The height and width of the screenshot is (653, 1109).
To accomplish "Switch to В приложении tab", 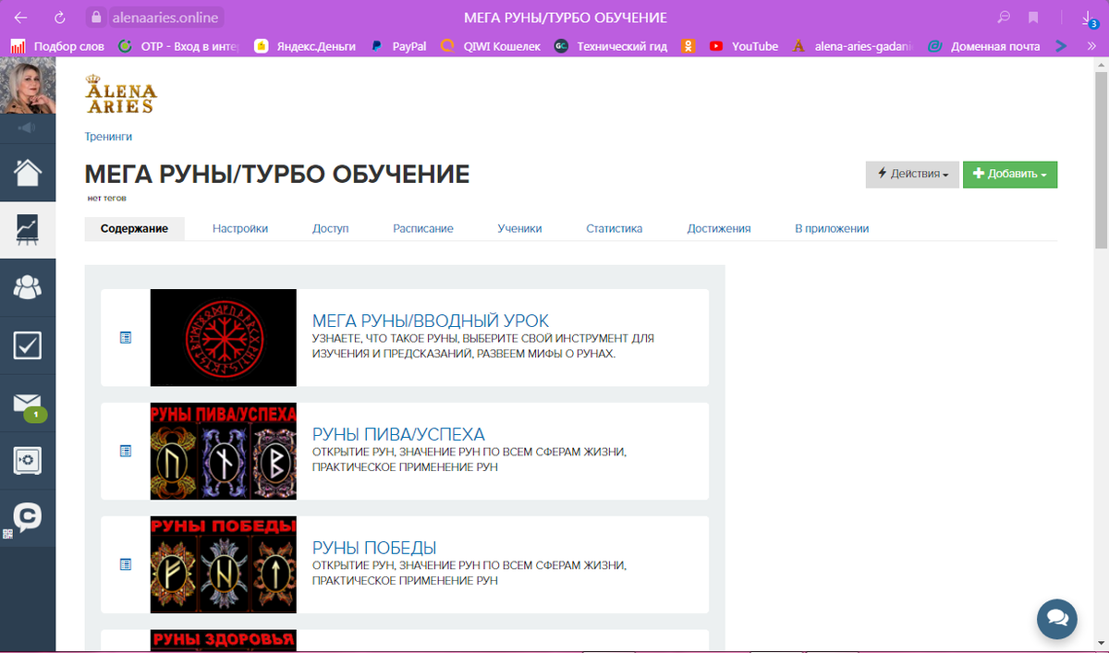I will [832, 228].
